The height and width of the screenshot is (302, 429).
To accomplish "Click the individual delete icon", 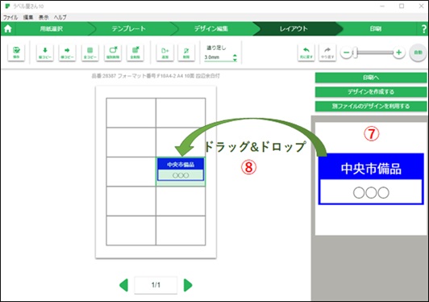I will pyautogui.click(x=113, y=52).
